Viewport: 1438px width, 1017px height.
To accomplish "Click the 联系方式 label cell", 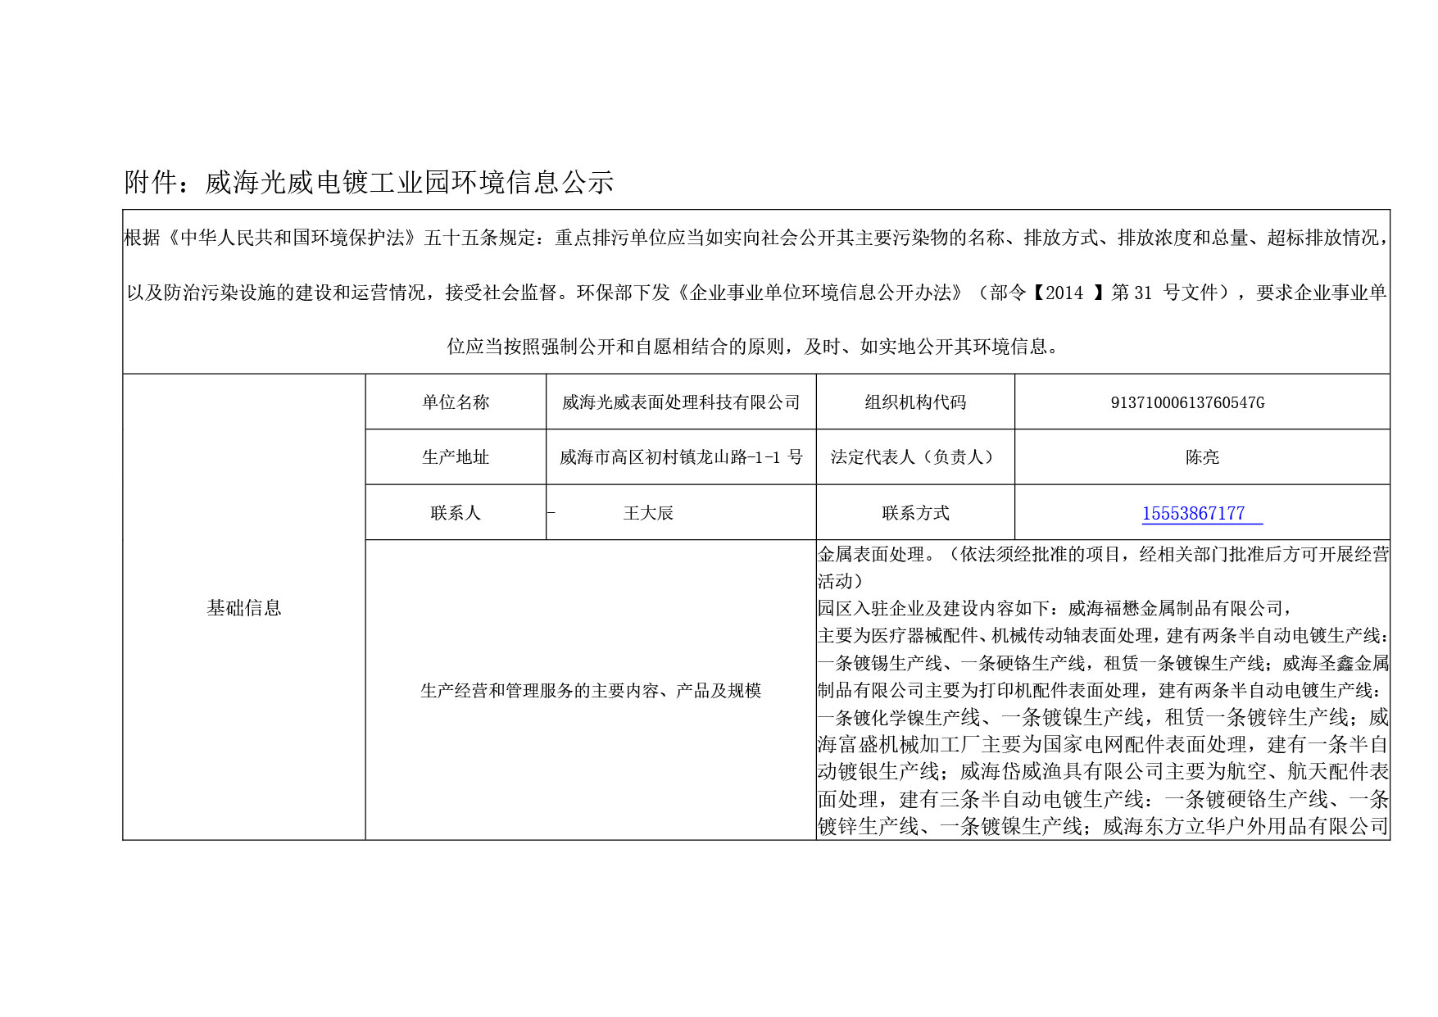I will pyautogui.click(x=915, y=513).
